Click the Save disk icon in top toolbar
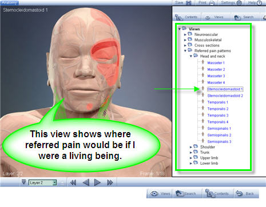This screenshot has width=266, height=207. (x=188, y=3)
